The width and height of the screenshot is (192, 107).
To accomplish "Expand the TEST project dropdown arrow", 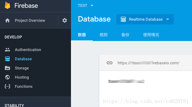I will point(92,5).
